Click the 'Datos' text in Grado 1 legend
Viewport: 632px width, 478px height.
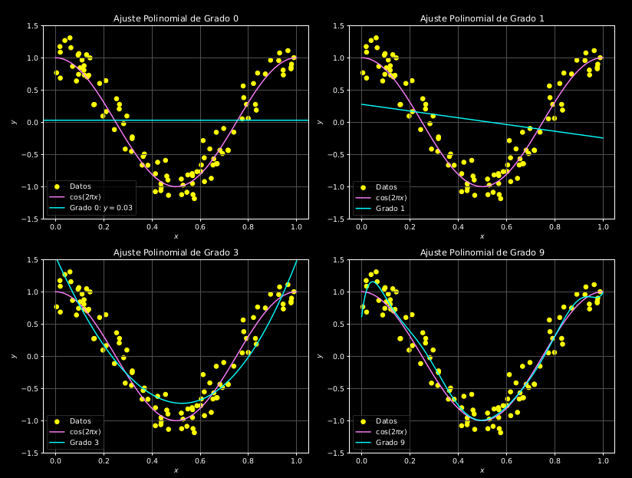pos(387,186)
